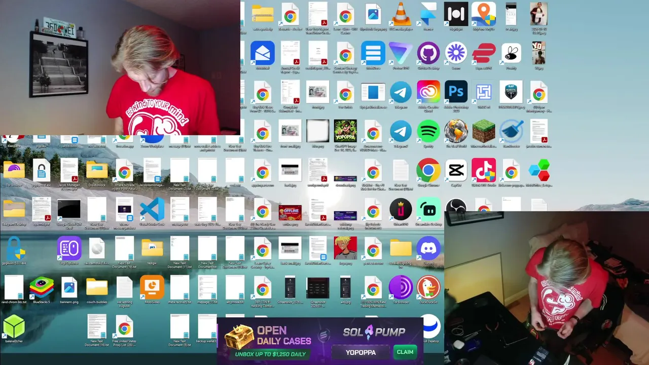This screenshot has width=649, height=365.
Task: Launch GitHub Desktop from the desktop
Action: (x=428, y=53)
